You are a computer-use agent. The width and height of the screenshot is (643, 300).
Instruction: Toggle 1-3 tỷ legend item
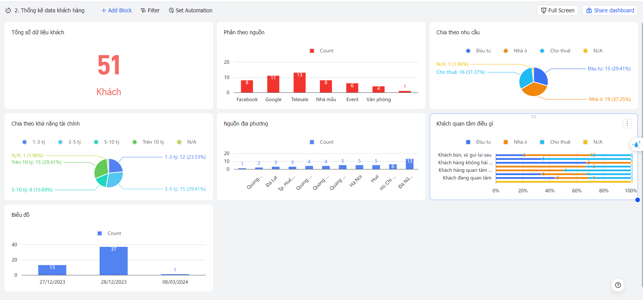[34, 142]
